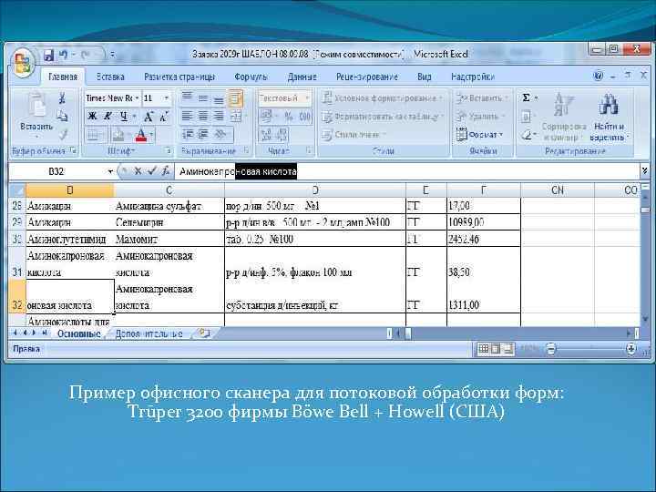The image size is (656, 492).
Task: Switch to the Разметка страницы ribbon tab
Action: (x=179, y=77)
